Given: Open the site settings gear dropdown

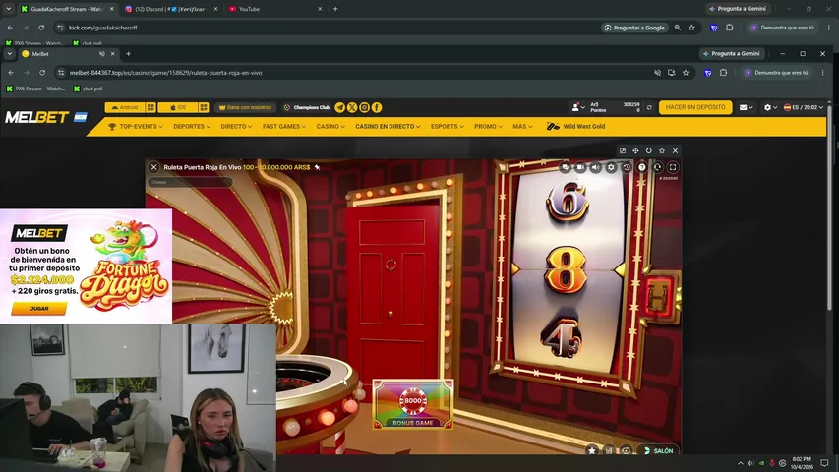Looking at the screenshot, I should tap(770, 107).
